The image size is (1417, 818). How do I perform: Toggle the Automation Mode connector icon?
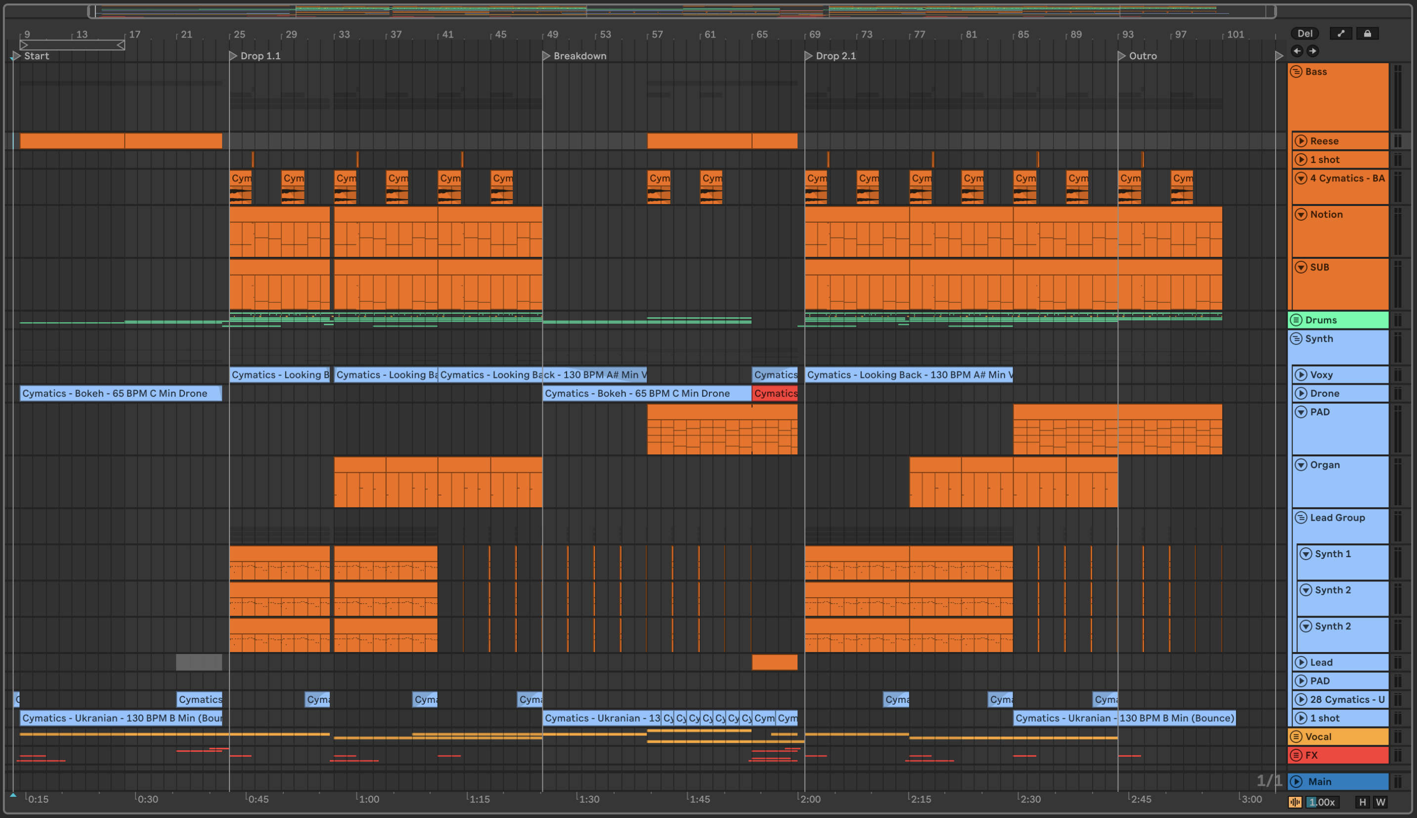click(1341, 34)
